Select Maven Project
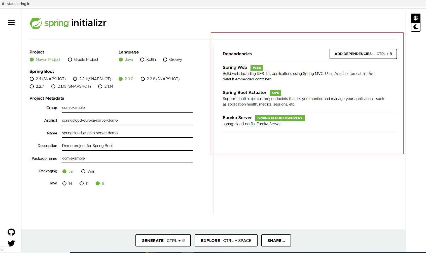 tap(45, 60)
